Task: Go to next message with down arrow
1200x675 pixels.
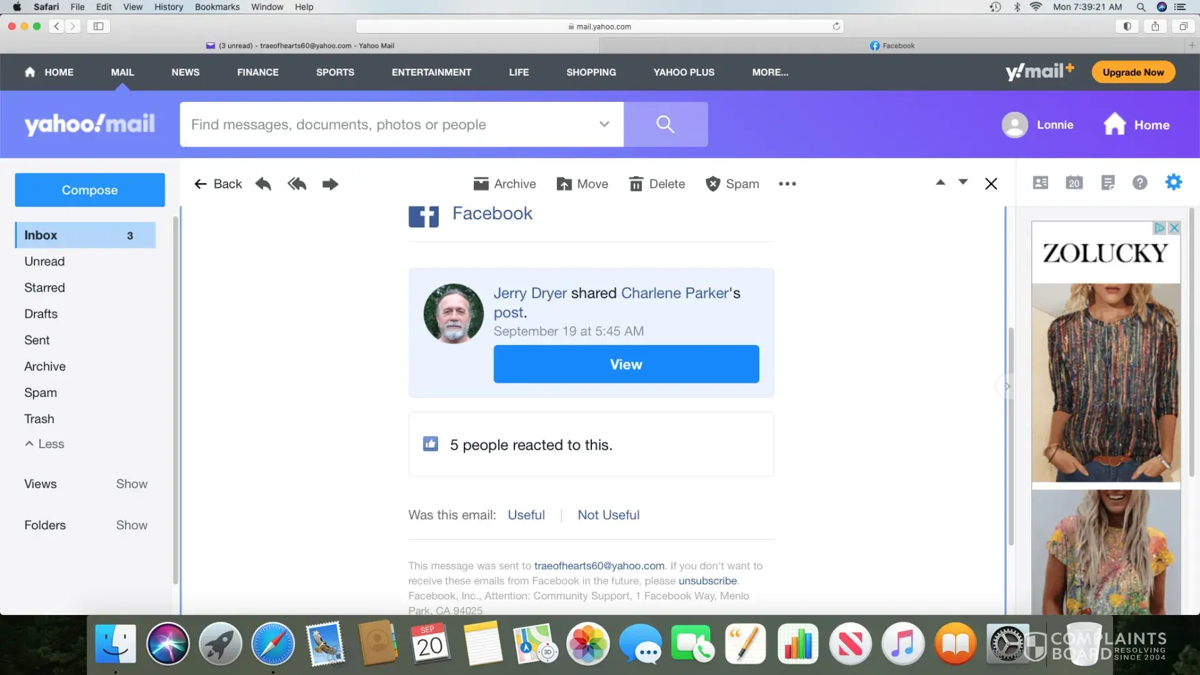Action: (x=963, y=182)
